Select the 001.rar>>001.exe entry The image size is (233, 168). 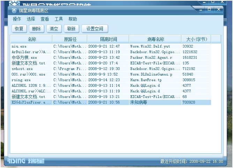point(111,74)
